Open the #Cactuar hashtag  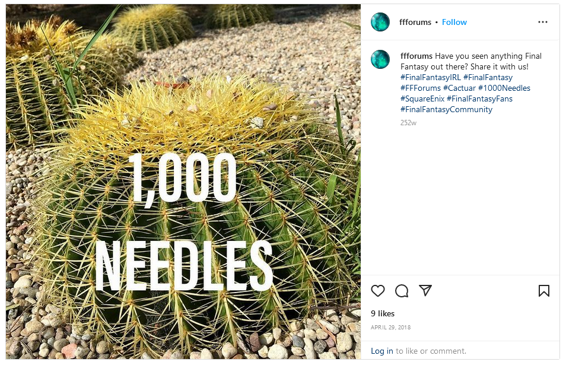coord(459,88)
